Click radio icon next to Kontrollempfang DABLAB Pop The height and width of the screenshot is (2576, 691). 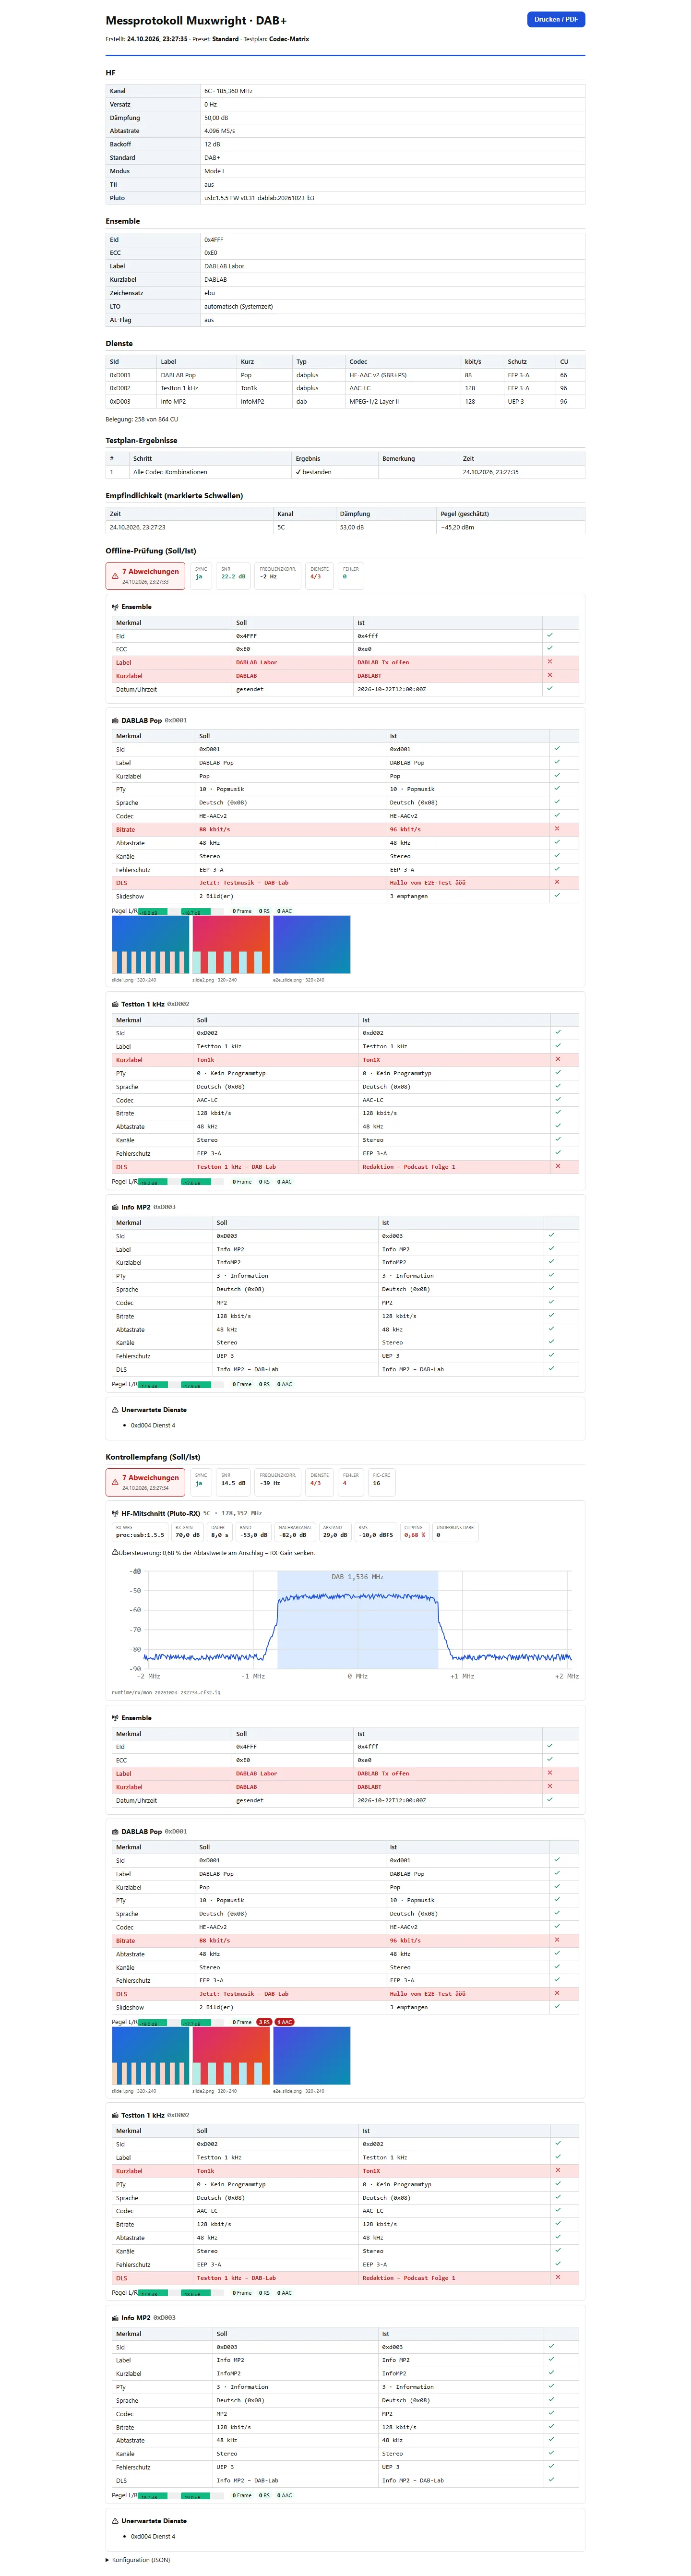[115, 1831]
